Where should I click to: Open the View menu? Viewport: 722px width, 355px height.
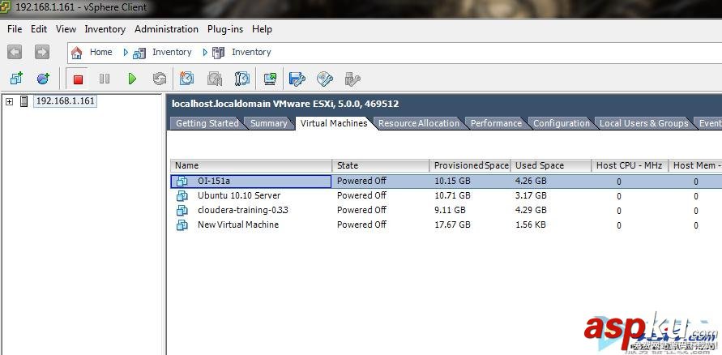coord(66,29)
